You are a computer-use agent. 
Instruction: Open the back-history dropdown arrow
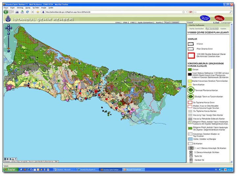tap(13, 12)
